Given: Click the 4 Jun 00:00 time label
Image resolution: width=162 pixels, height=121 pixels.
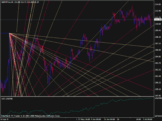Looking at the screenshot, I should pos(96,119).
